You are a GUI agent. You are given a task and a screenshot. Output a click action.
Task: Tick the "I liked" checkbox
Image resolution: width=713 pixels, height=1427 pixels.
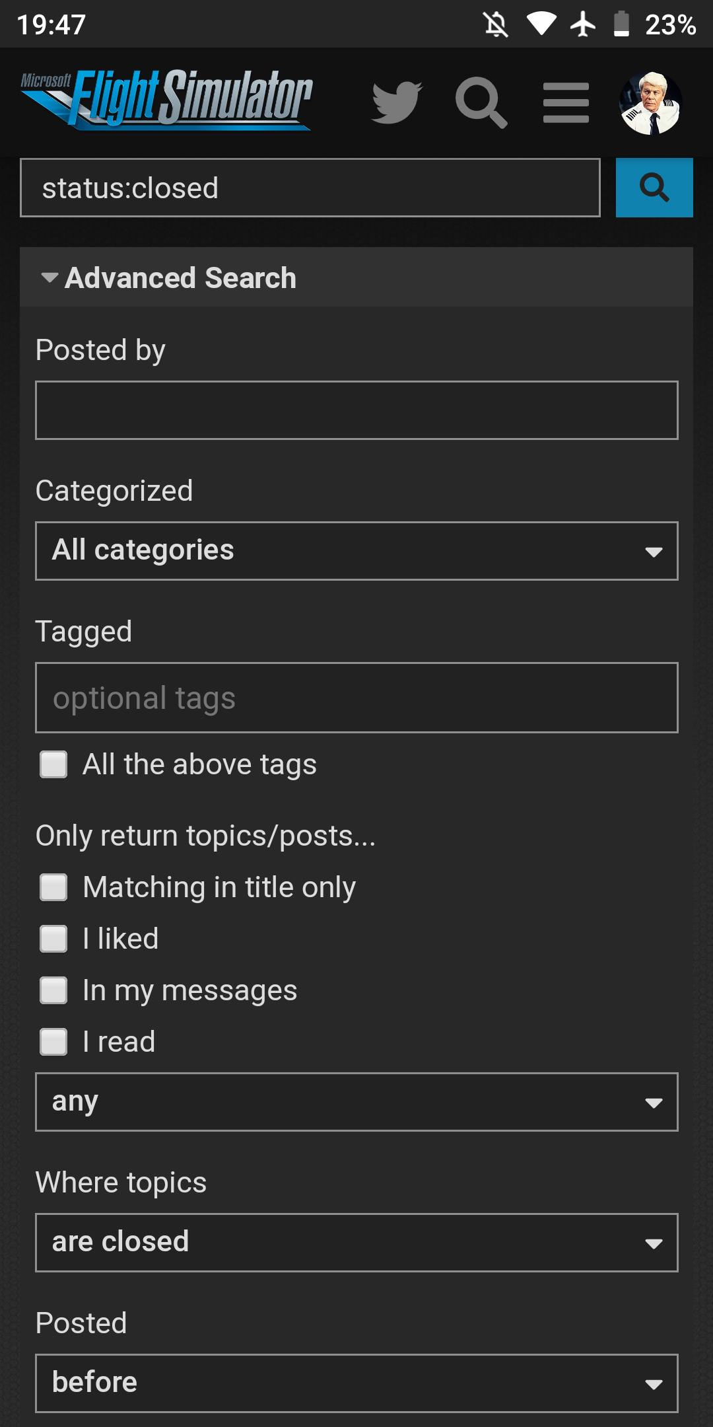click(x=53, y=939)
